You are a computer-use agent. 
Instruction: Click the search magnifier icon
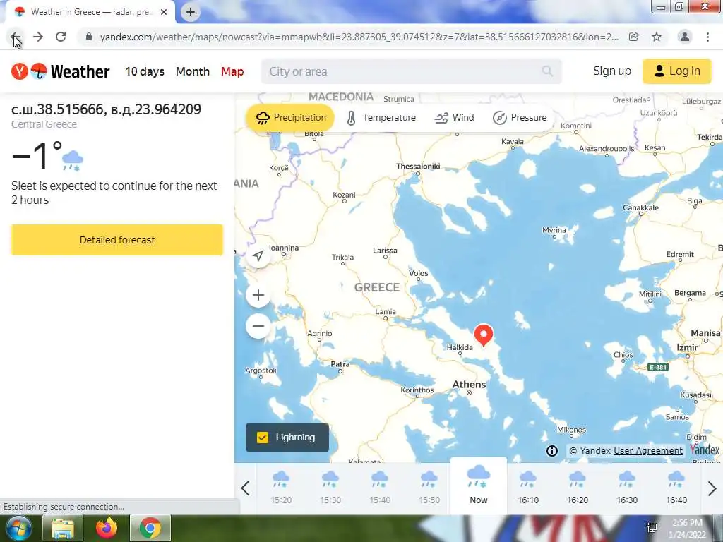(547, 71)
